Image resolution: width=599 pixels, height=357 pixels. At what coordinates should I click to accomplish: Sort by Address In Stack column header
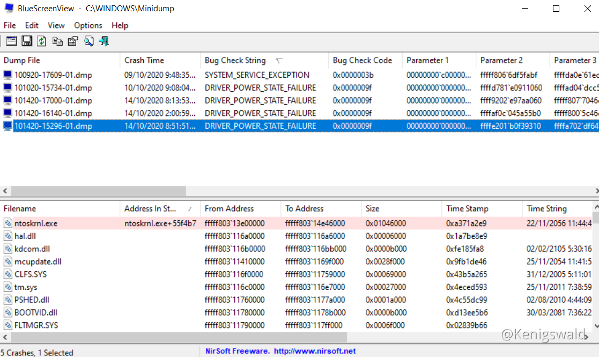click(x=150, y=209)
